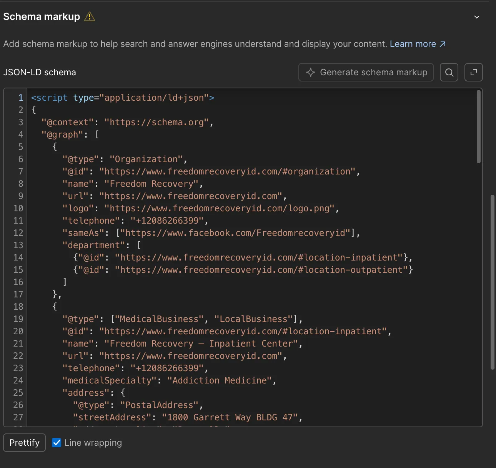Click the #location-outpatient @id line

point(243,270)
